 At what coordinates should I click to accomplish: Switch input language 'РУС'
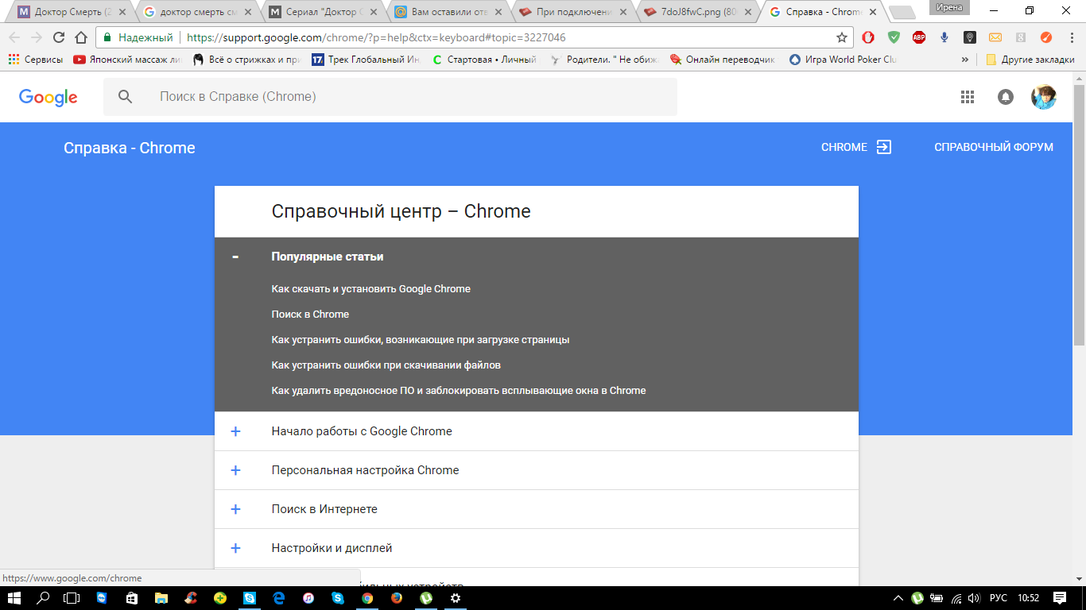999,597
